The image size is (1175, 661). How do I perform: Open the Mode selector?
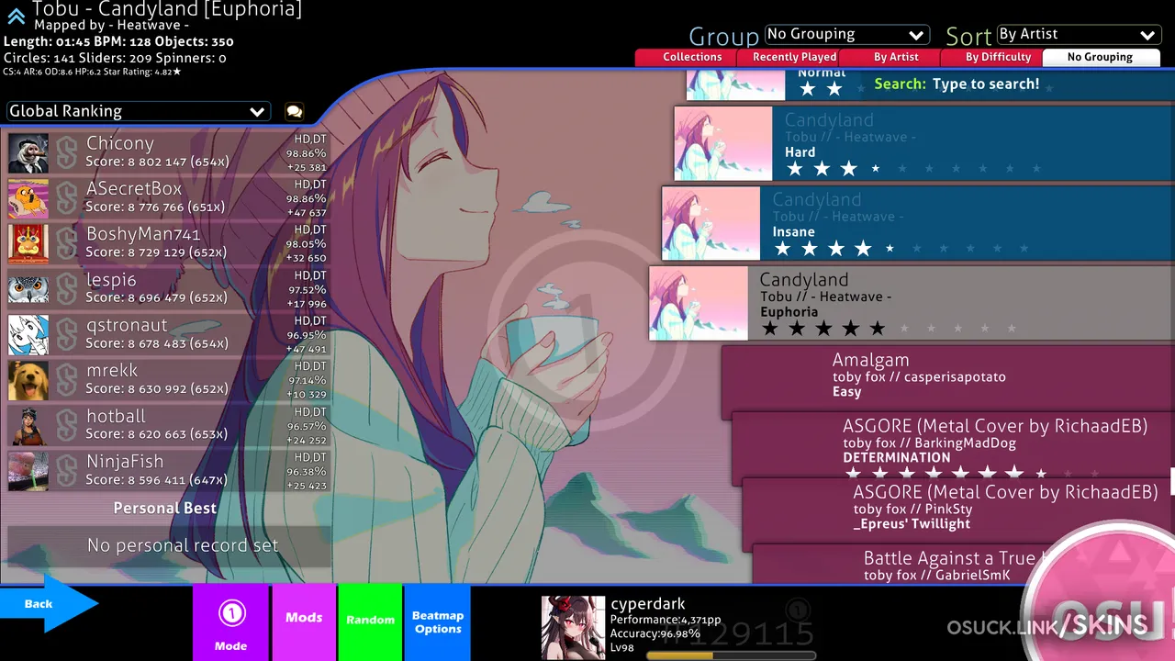pos(230,623)
